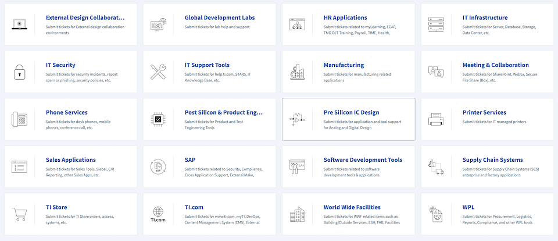Click the IT Infrastructure server rack icon
The height and width of the screenshot is (241, 558).
[x=437, y=24]
